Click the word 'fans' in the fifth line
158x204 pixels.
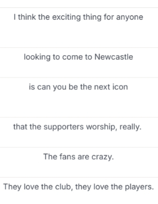[x=67, y=157]
